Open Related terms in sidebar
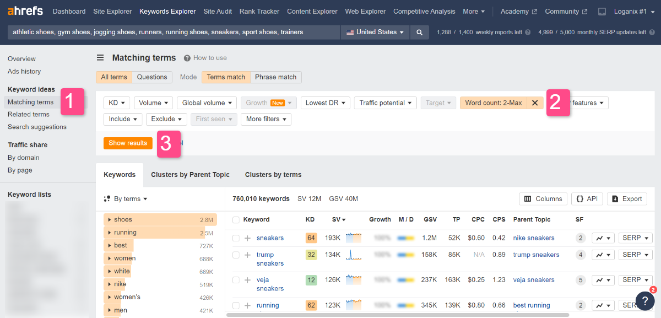 [x=29, y=115]
